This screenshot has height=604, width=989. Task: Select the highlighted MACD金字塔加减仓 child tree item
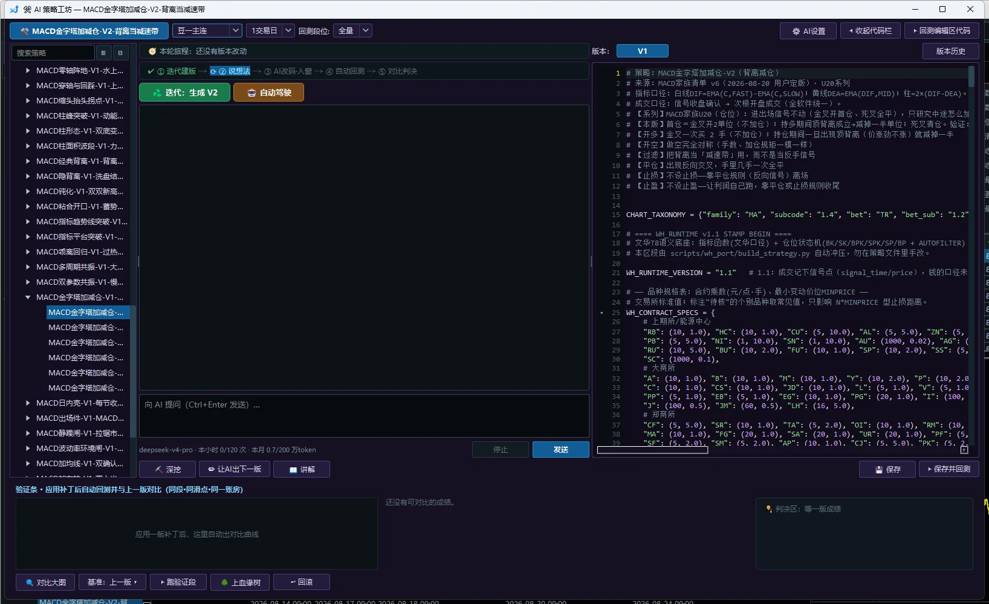(88, 313)
